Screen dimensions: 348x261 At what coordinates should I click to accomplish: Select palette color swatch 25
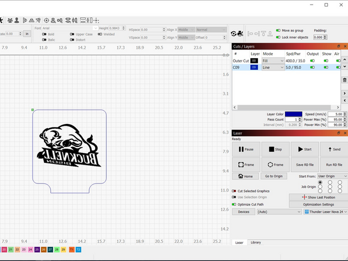coord(37,250)
